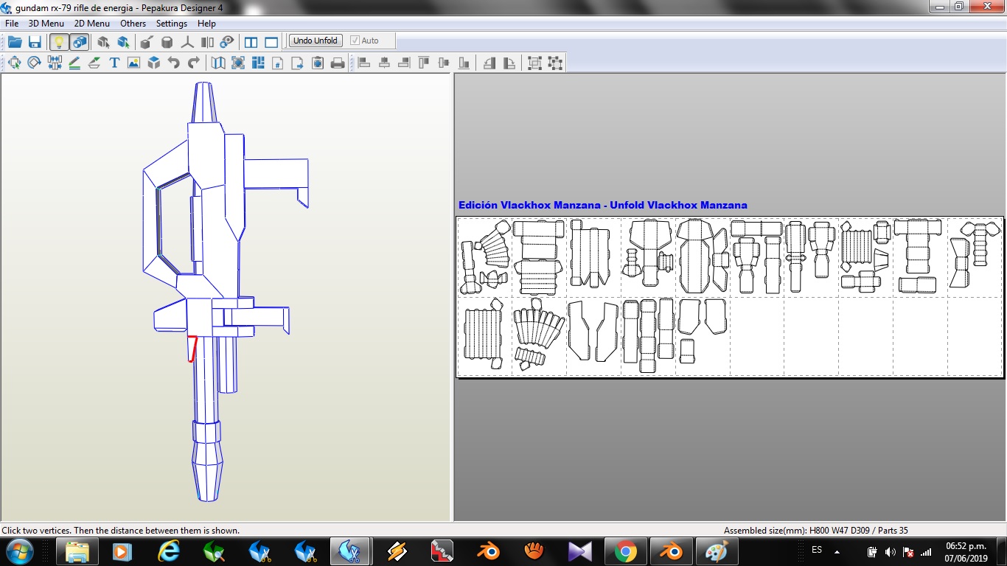Show hidden tray icons arrow
The height and width of the screenshot is (566, 1007).
click(x=837, y=551)
